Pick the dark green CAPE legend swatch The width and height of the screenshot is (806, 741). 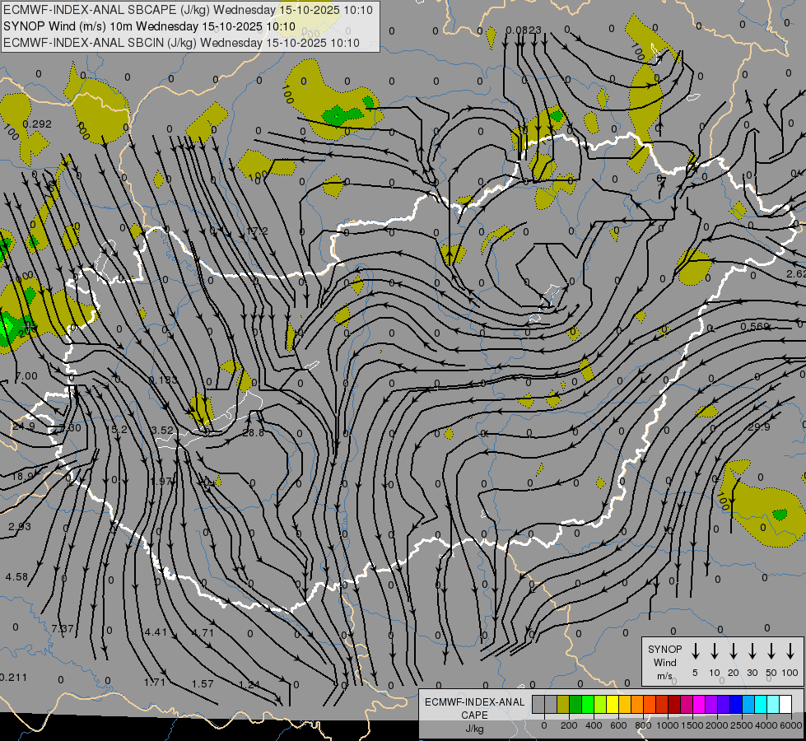tap(575, 705)
